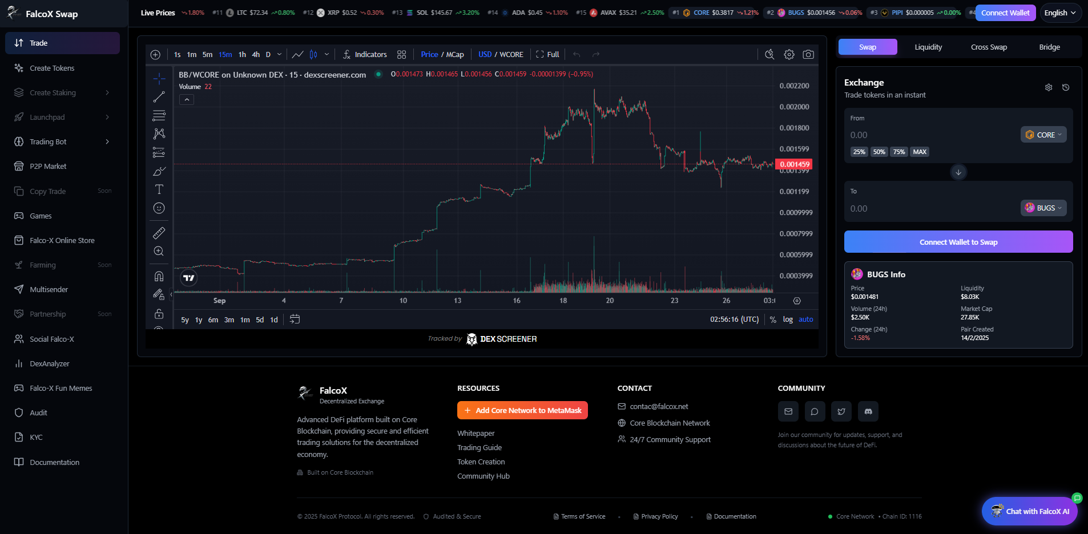This screenshot has width=1088, height=534.
Task: Open the emoji icons drawing tool
Action: [x=159, y=208]
